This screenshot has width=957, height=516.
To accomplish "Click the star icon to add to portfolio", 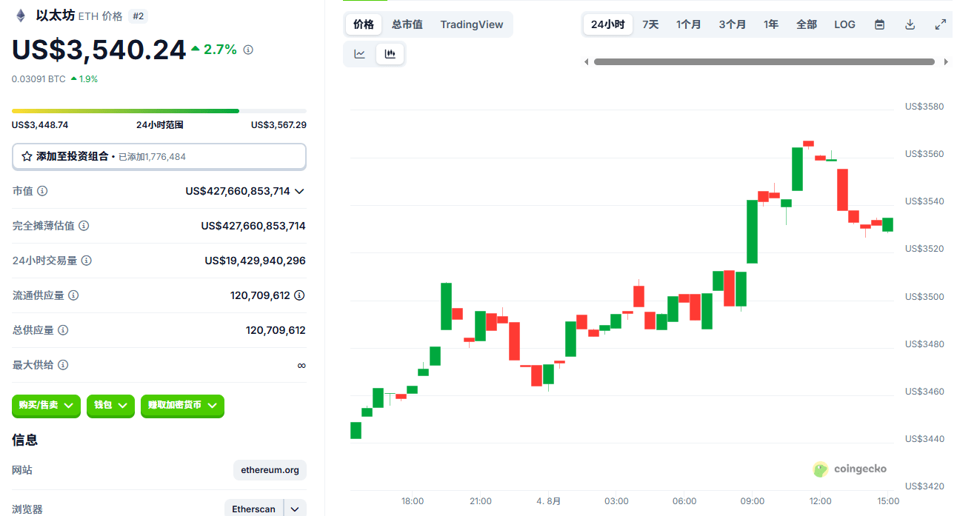I will 27,156.
